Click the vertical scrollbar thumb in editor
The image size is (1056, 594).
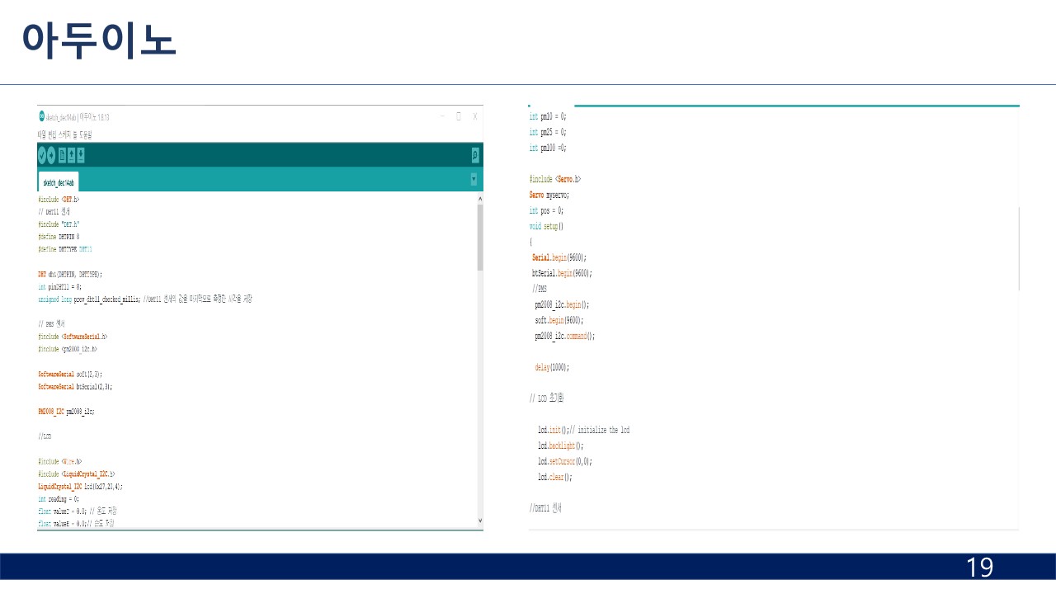coord(480,238)
